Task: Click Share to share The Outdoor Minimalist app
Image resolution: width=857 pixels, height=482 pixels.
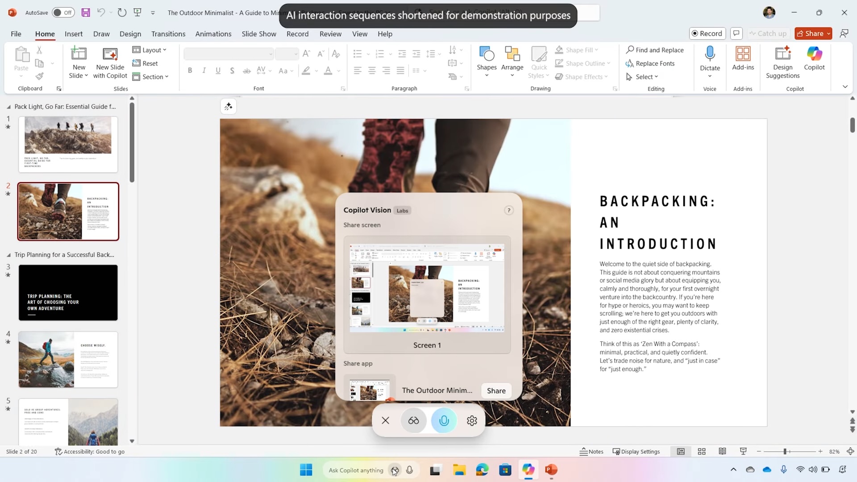Action: [496, 391]
